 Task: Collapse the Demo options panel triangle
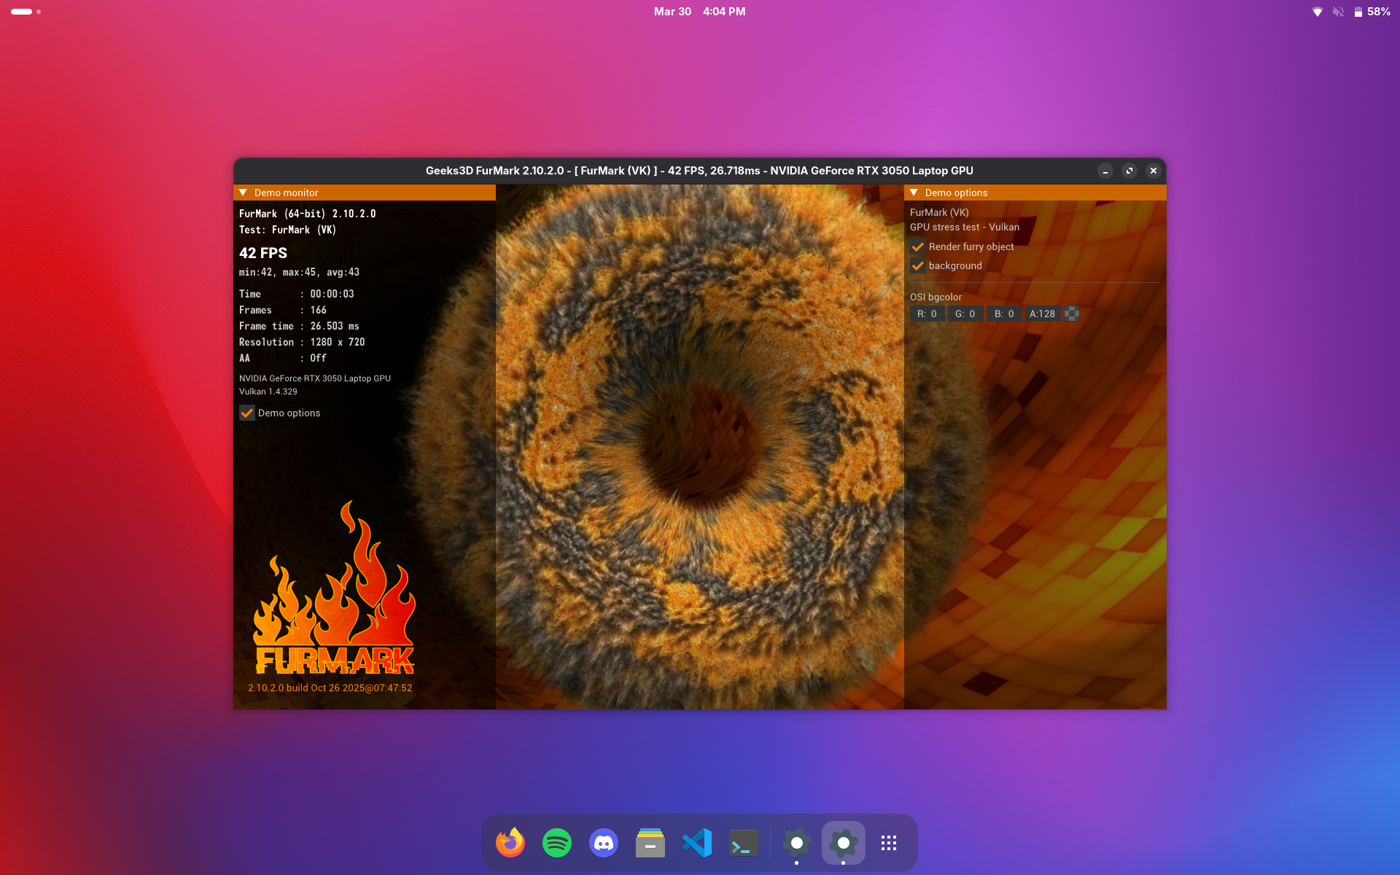(x=914, y=192)
